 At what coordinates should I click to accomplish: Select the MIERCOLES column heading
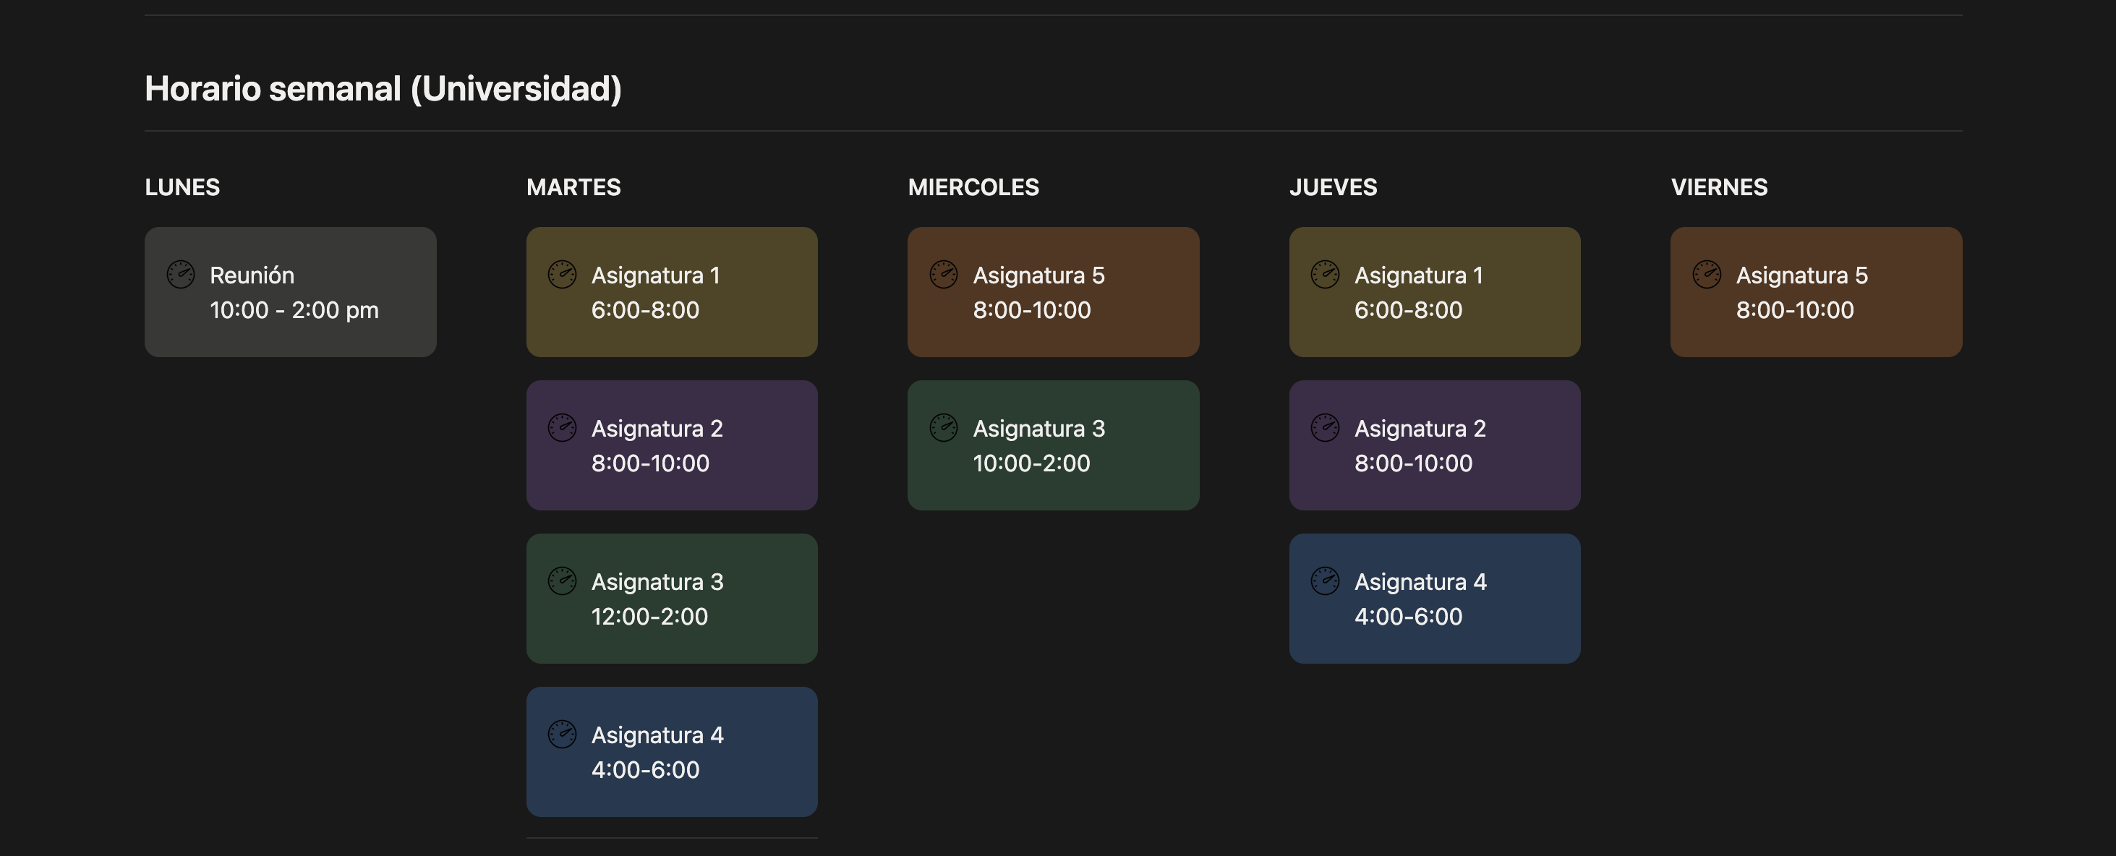pyautogui.click(x=973, y=187)
